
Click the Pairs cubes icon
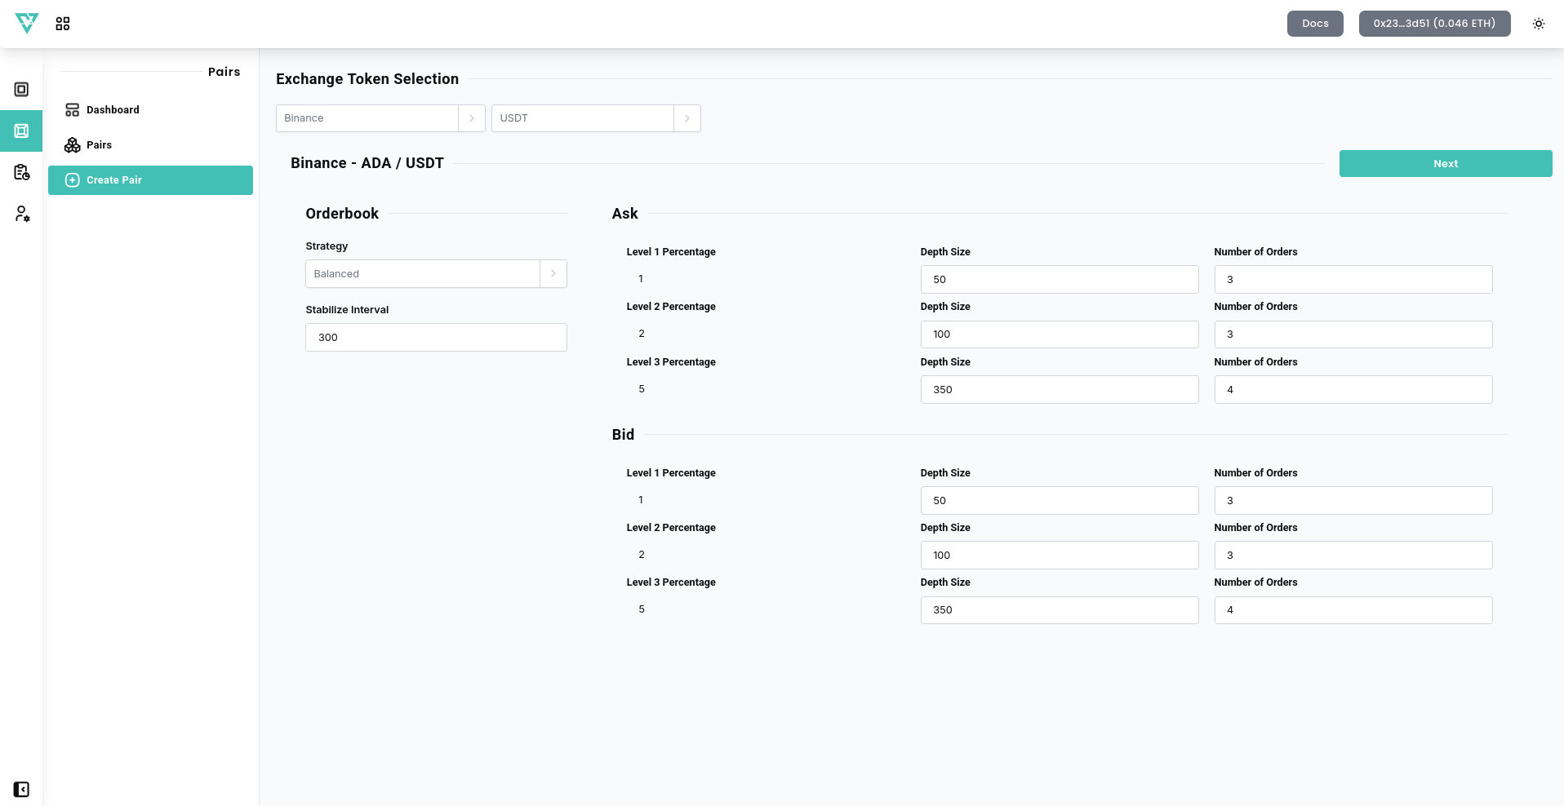tap(73, 145)
